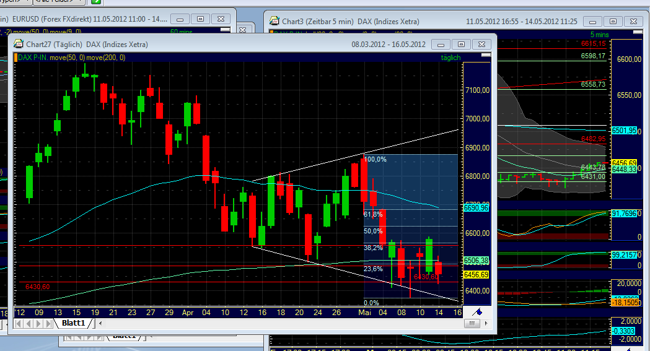Click the 'Mai' label on the date axis
This screenshot has width=650, height=351.
364,313
